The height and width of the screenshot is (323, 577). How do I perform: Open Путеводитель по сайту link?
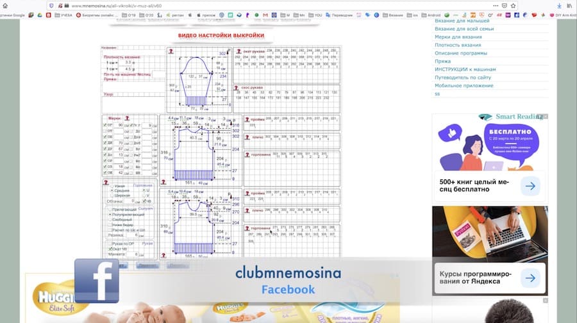(x=463, y=78)
